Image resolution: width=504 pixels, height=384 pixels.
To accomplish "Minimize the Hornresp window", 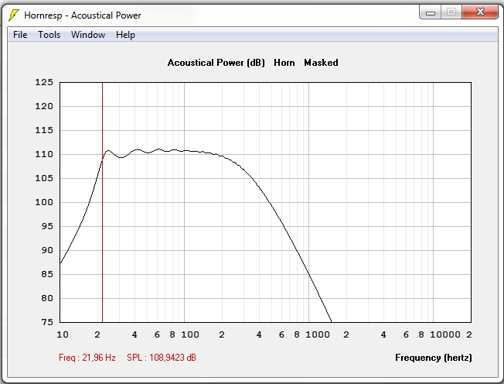I will pyautogui.click(x=430, y=13).
